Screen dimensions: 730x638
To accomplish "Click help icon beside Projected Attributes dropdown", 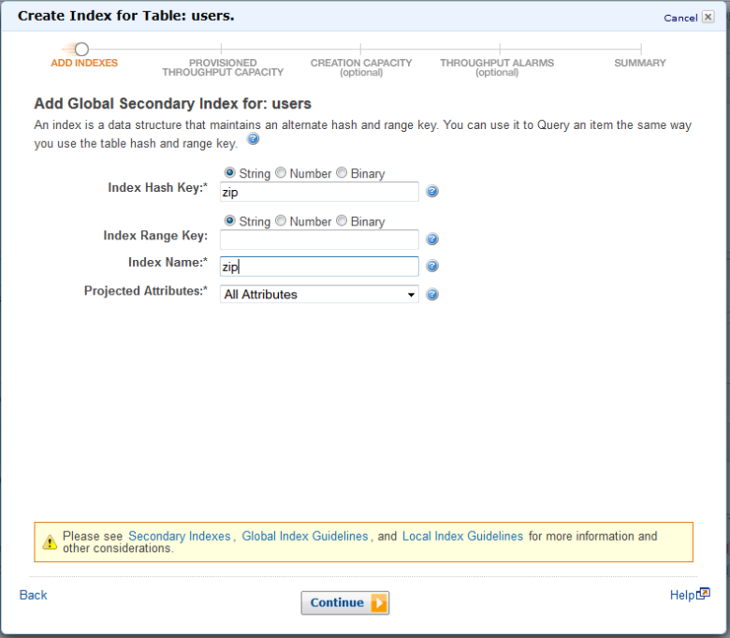I will click(x=432, y=295).
